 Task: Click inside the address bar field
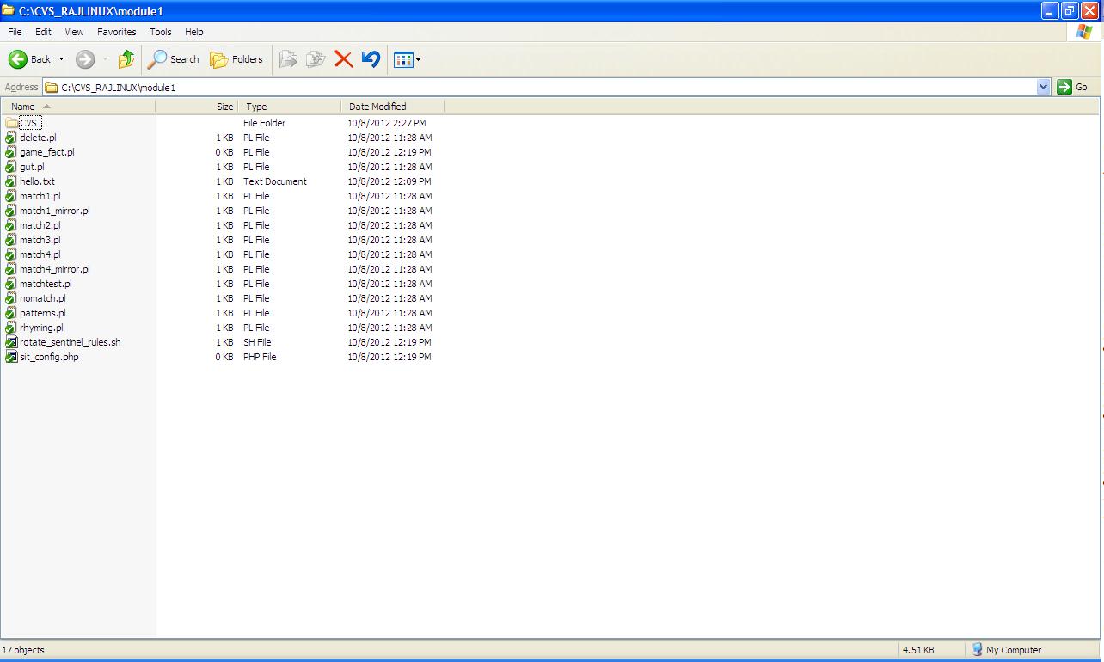point(344,86)
